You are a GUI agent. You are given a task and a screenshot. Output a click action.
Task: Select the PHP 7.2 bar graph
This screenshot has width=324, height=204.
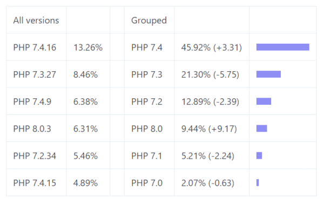pyautogui.click(x=264, y=101)
